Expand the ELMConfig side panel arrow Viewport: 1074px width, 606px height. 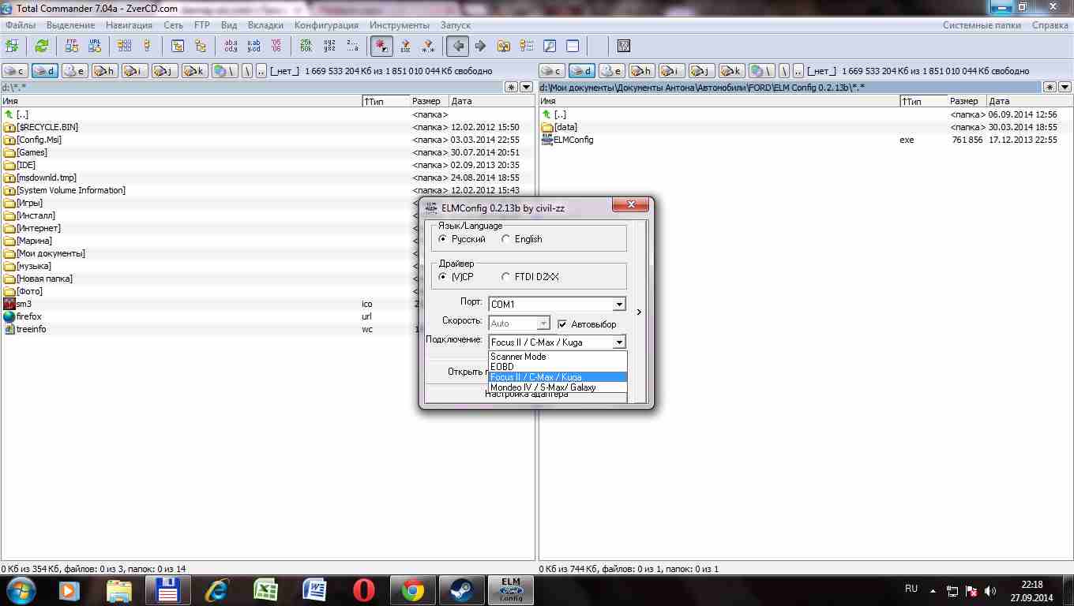point(639,312)
